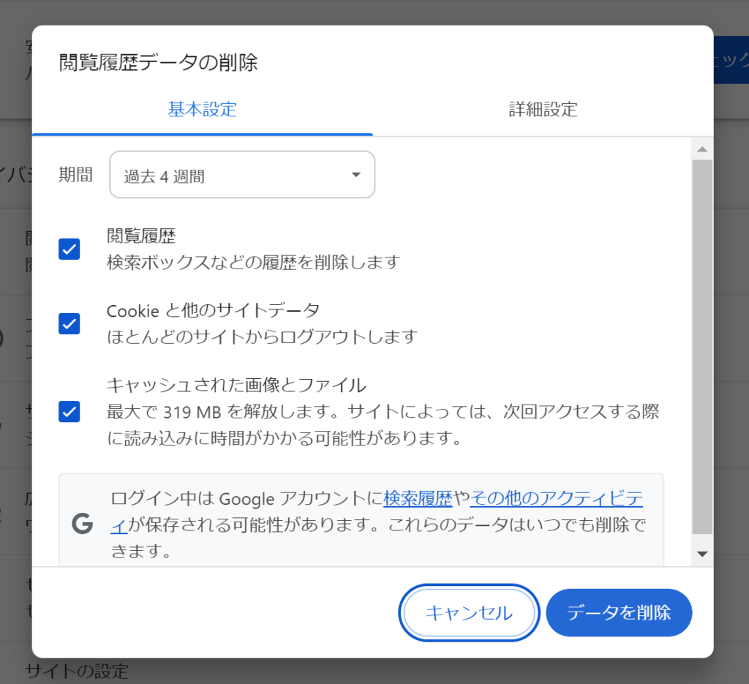Uncheck the 閲覧履歴 checkbox

69,249
